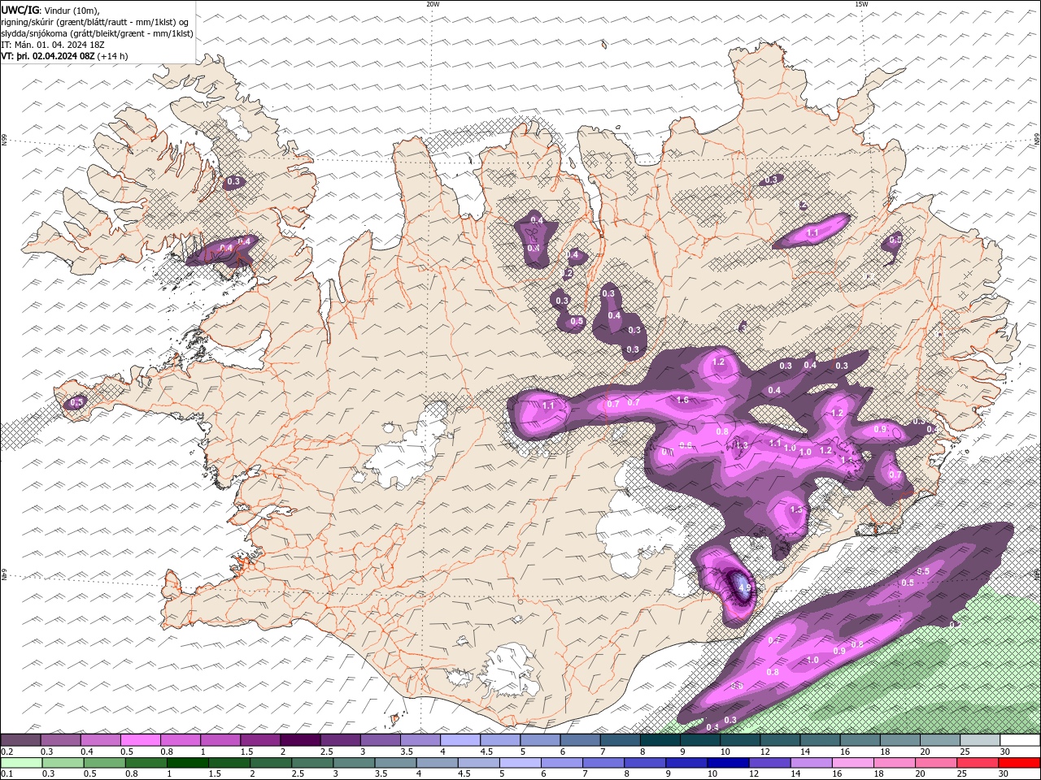
Task: Select the darkest purple top-row swatch labeled 2
Action: click(x=300, y=740)
